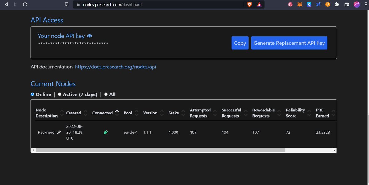Sort by Reliability Score column

[309, 113]
